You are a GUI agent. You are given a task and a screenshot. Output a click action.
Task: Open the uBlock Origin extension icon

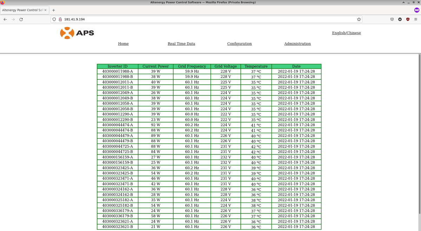pos(407,19)
